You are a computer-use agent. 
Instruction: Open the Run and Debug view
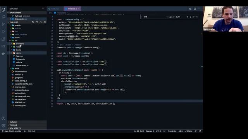tap(3, 32)
